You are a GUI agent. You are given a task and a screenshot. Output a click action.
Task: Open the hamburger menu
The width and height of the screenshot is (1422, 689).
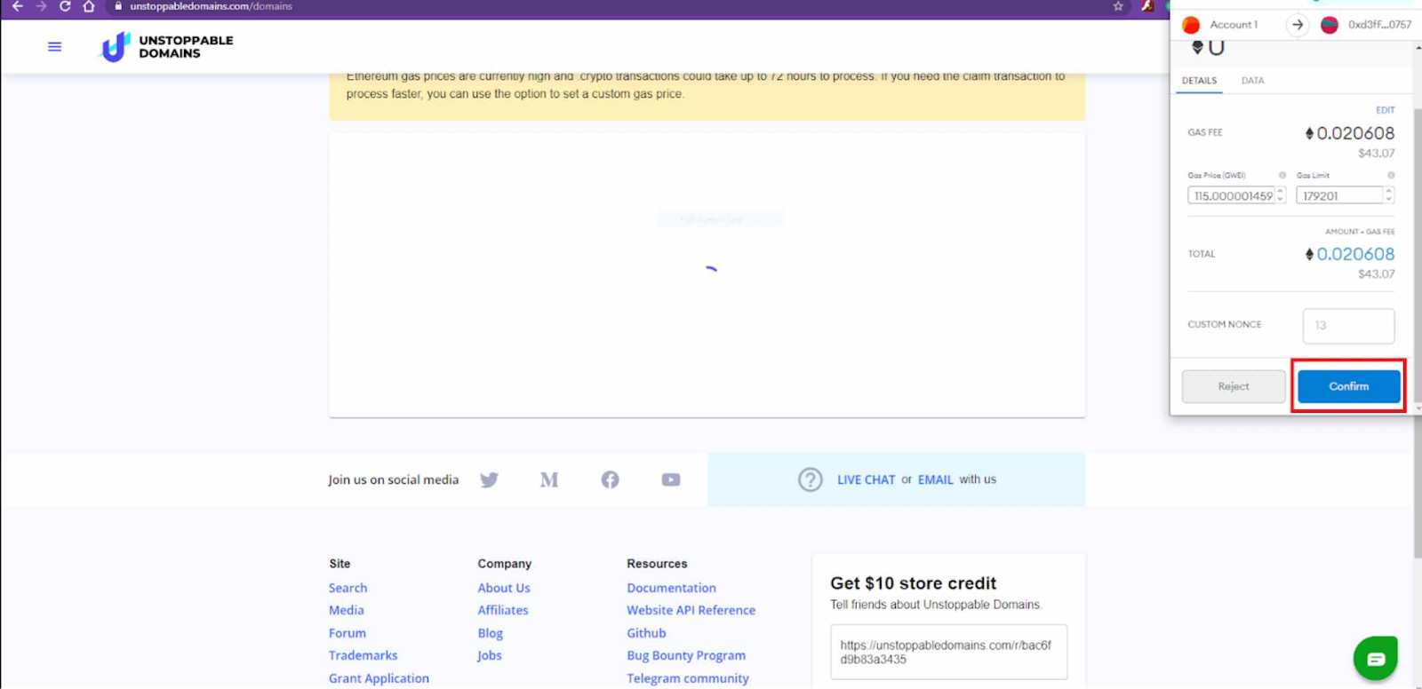[x=54, y=46]
